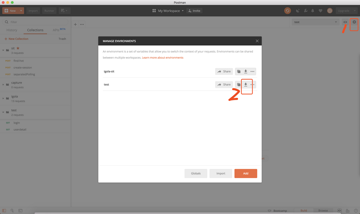360x214 pixels.
Task: Duplicate the test environment
Action: click(x=239, y=84)
